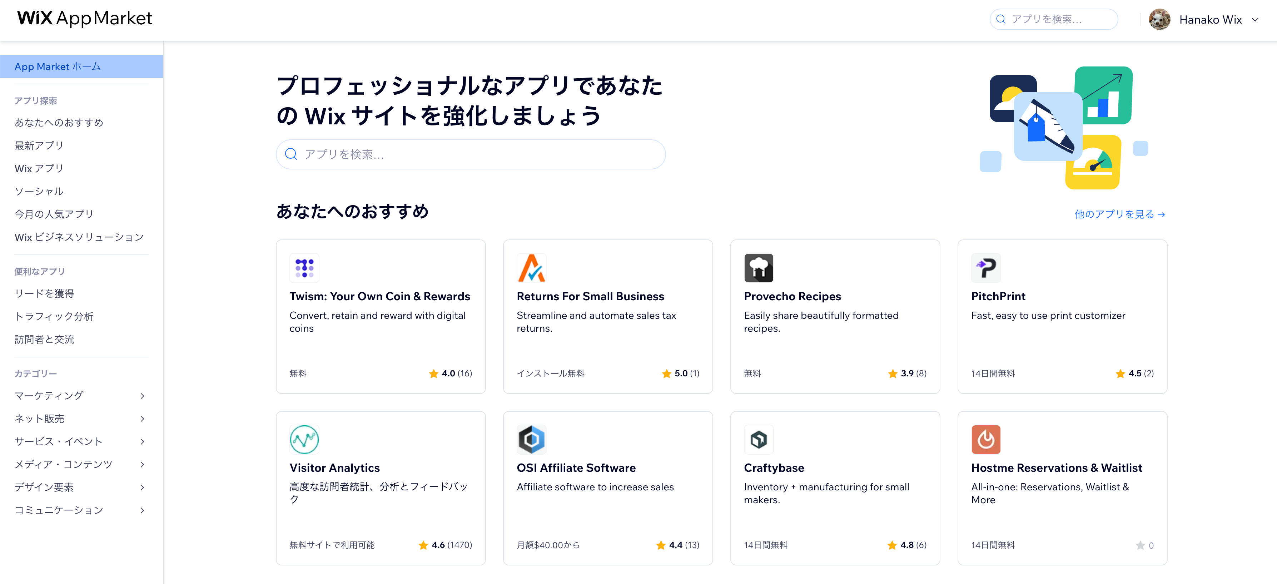Open OSI Affiliate Software title
1277x584 pixels.
tap(576, 468)
